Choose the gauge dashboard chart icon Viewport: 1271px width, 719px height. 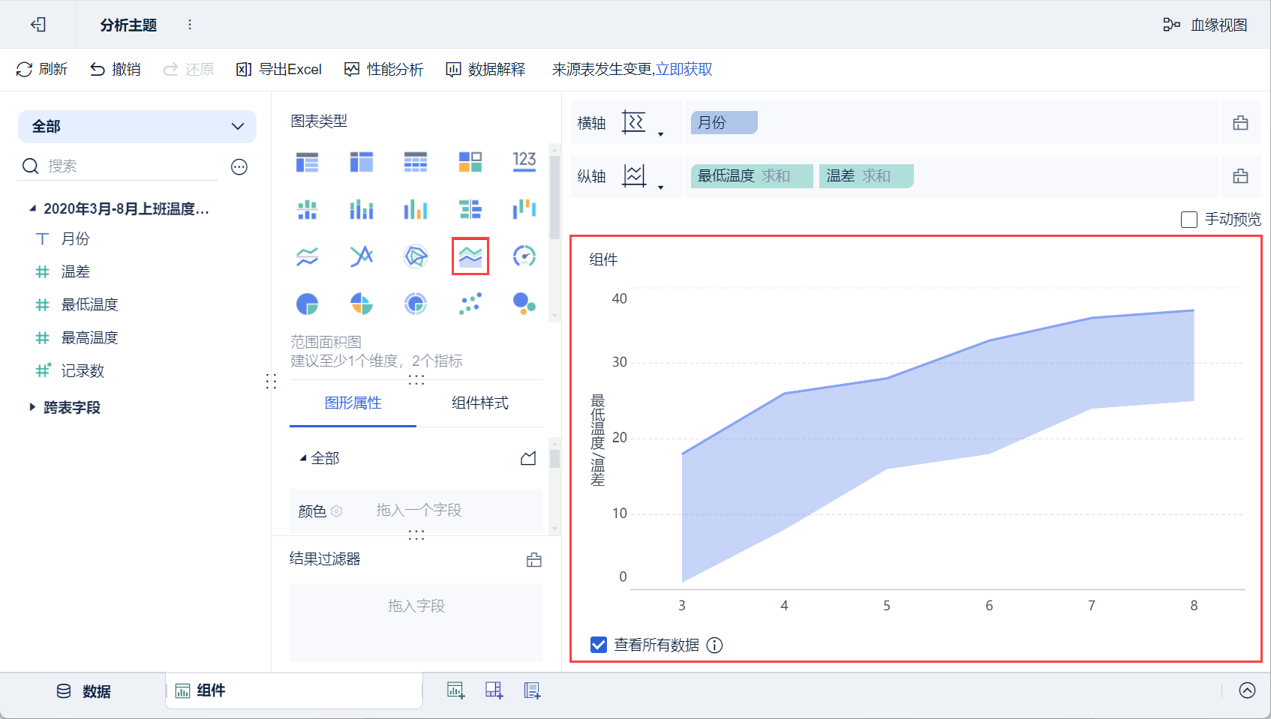[x=524, y=256]
